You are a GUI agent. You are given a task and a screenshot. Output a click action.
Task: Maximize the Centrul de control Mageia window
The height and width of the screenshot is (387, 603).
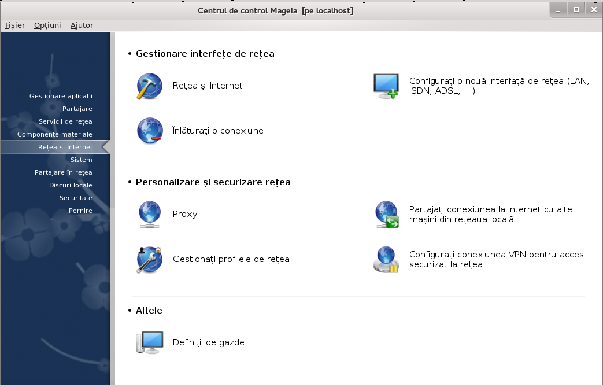[576, 10]
